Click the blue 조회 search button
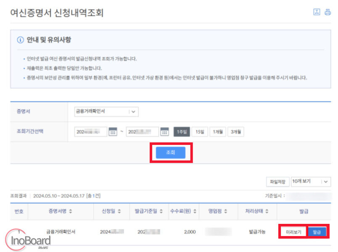This screenshot has height=252, width=338. coord(171,152)
